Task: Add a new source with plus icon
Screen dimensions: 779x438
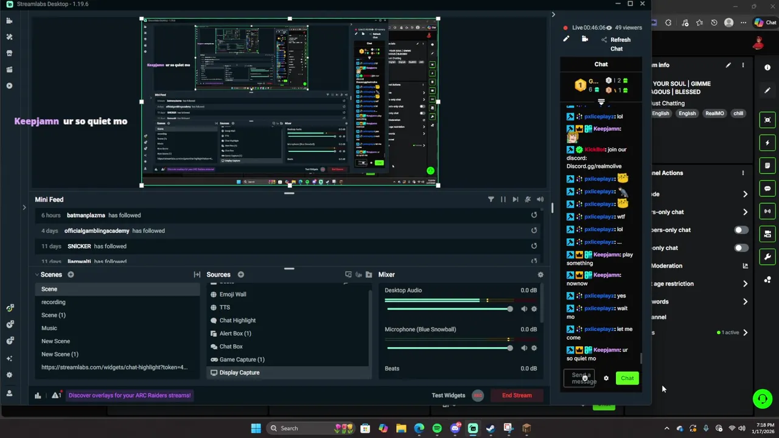Action: pyautogui.click(x=240, y=274)
